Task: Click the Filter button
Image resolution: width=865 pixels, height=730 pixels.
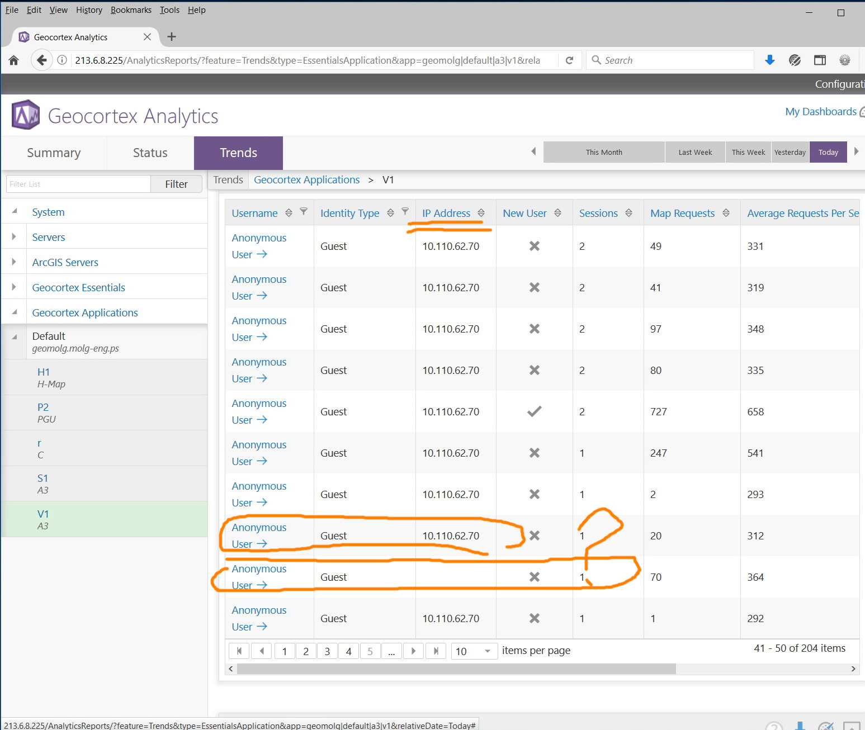Action: click(176, 184)
